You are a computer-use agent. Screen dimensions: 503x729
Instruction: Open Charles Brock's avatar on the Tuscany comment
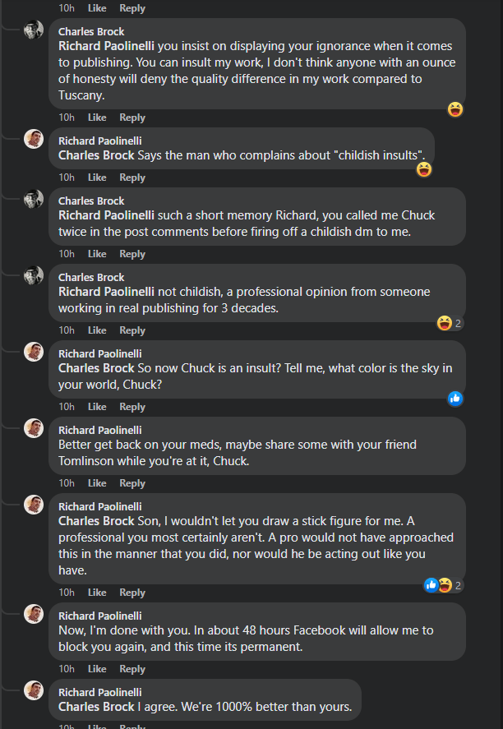34,30
